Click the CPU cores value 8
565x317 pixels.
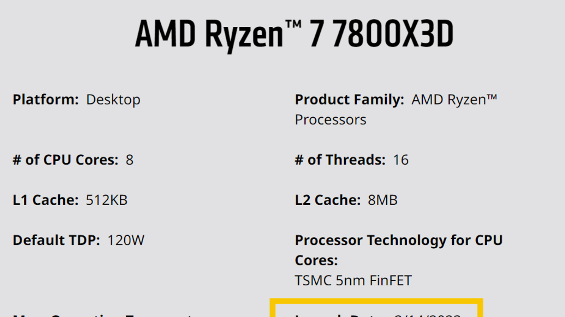pos(130,160)
